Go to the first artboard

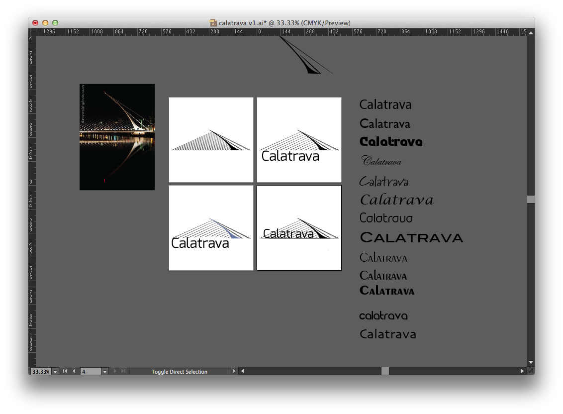pyautogui.click(x=65, y=371)
